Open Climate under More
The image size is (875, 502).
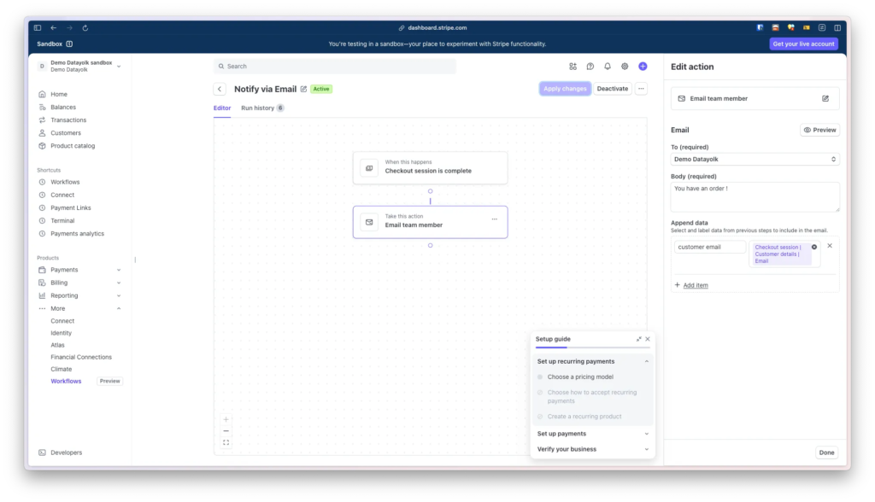[62, 370]
